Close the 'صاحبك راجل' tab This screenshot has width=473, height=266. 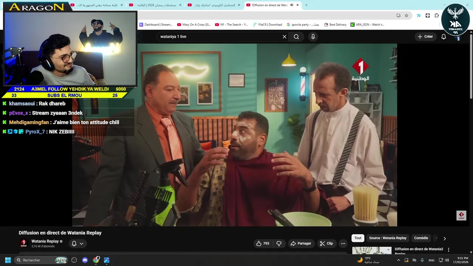(x=239, y=5)
